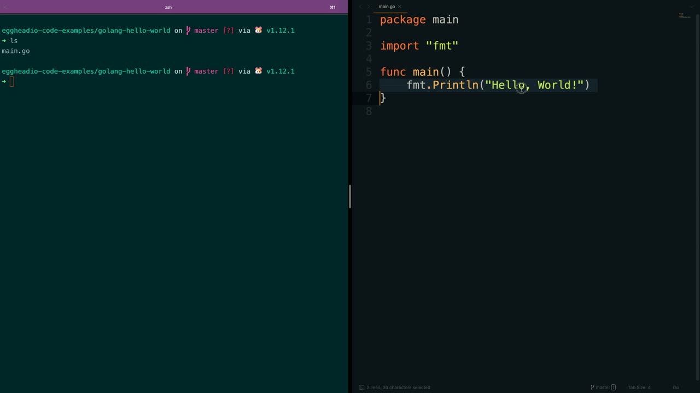Viewport: 700px width, 393px height.
Task: Open the Go syntax selector
Action: [x=675, y=388]
